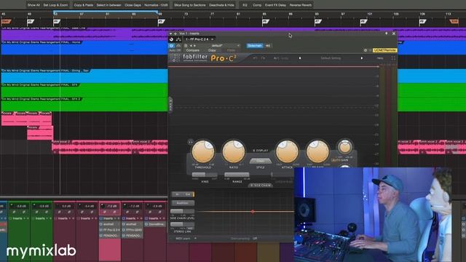The image size is (466, 262).
Task: Click Deactivate & Hide macro
Action: (221, 5)
